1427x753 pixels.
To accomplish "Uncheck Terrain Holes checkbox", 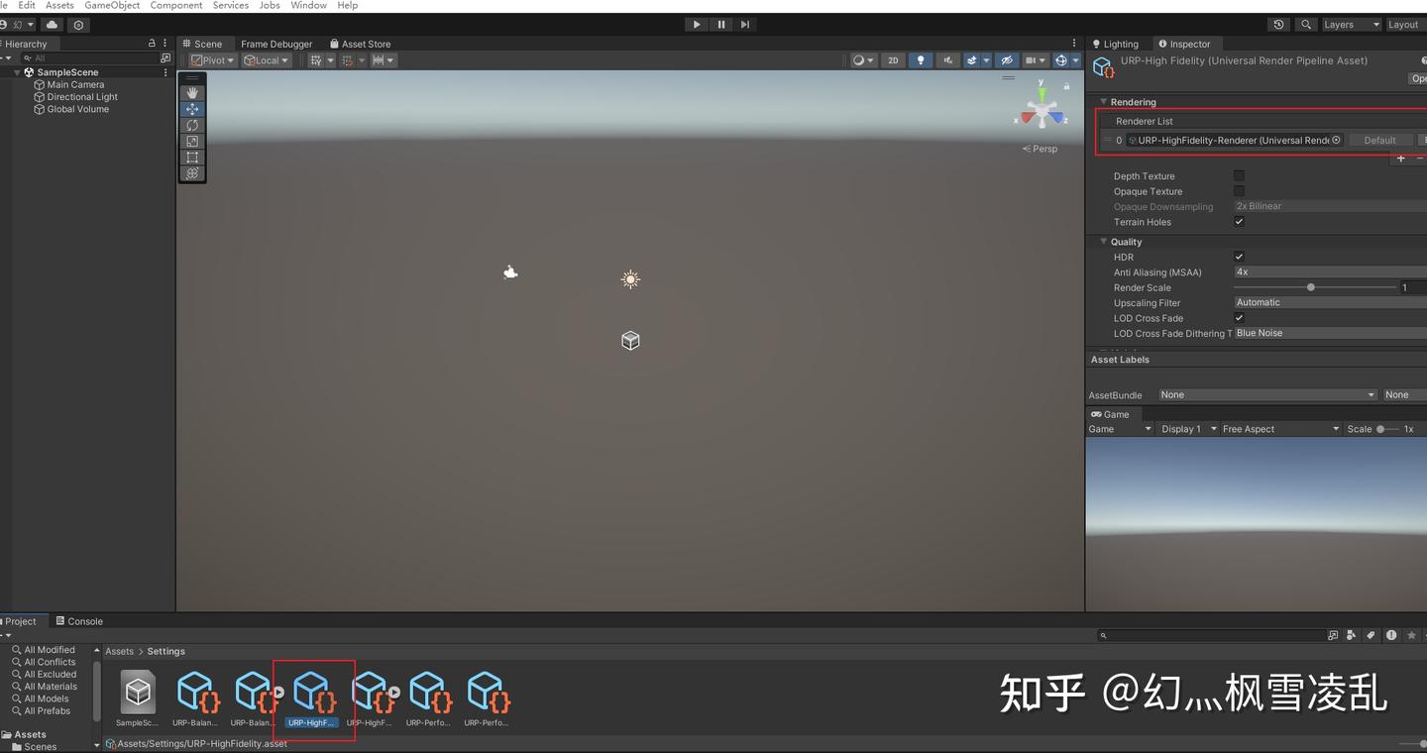I will pyautogui.click(x=1239, y=222).
